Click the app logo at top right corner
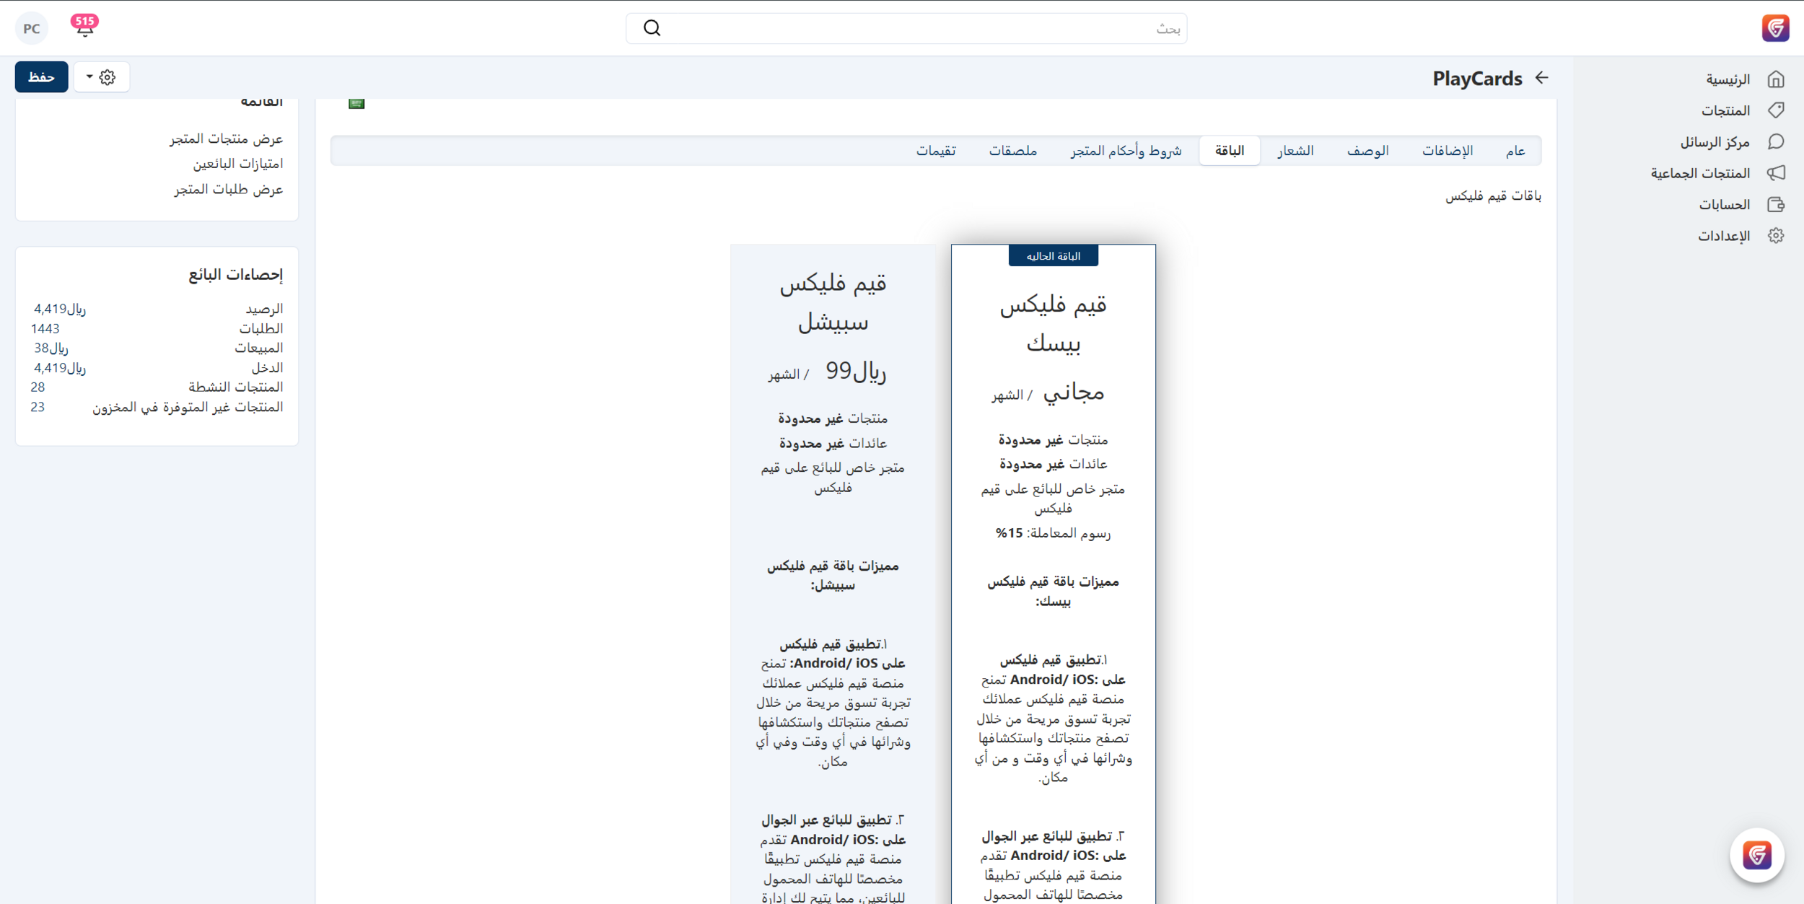Screen dimensions: 1804x904 pyautogui.click(x=1774, y=28)
